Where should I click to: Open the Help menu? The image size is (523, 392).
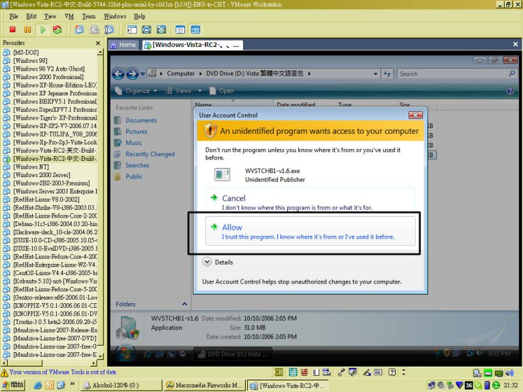click(139, 16)
